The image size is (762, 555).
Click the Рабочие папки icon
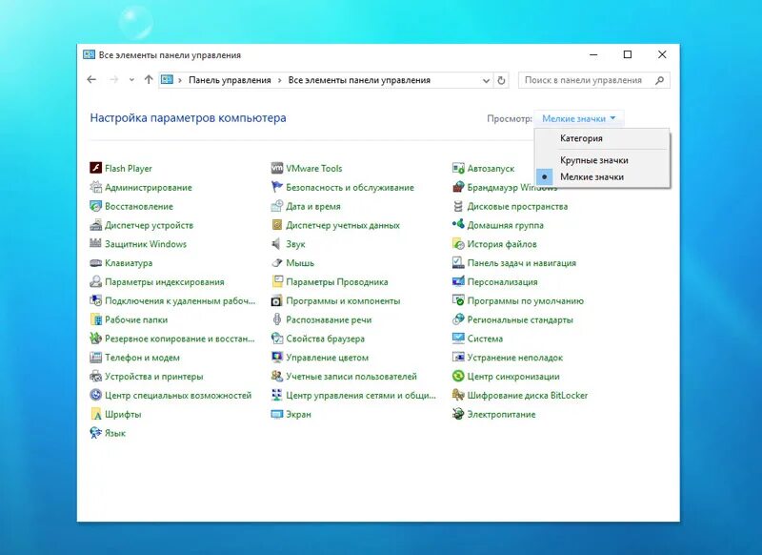tap(96, 319)
